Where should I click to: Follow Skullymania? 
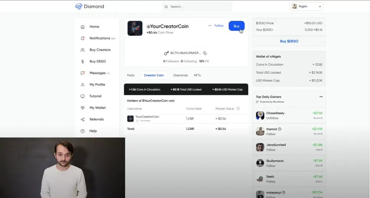click(x=271, y=166)
